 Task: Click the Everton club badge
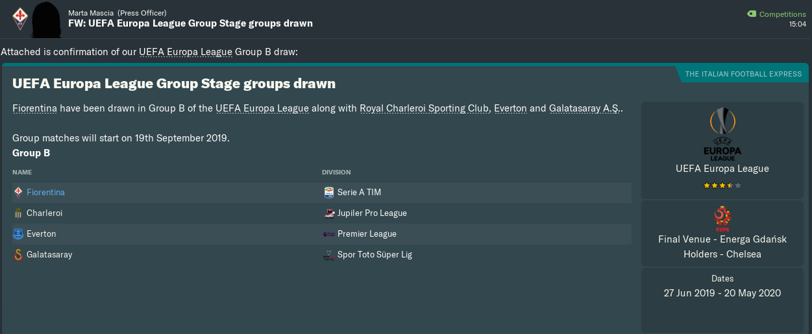(x=18, y=234)
